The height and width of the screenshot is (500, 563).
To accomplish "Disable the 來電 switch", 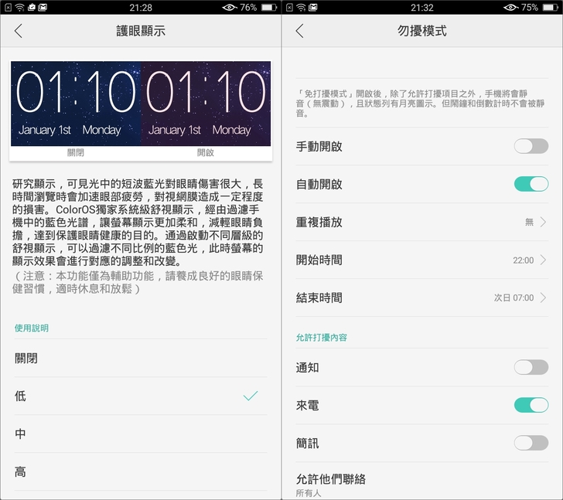I will [x=531, y=405].
